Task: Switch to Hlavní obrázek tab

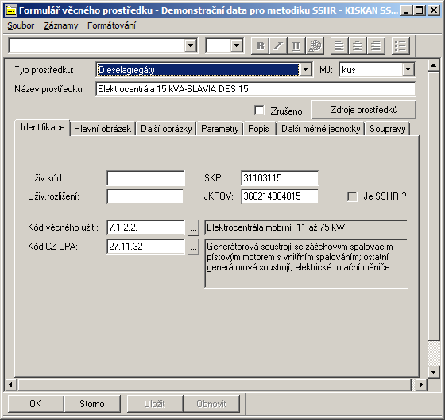Action: point(103,129)
